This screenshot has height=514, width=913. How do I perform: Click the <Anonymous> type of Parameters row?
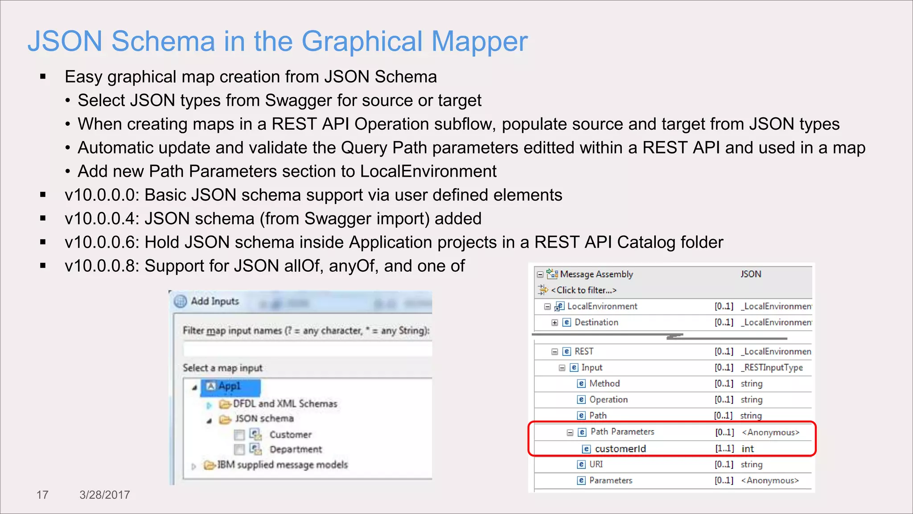click(x=770, y=481)
